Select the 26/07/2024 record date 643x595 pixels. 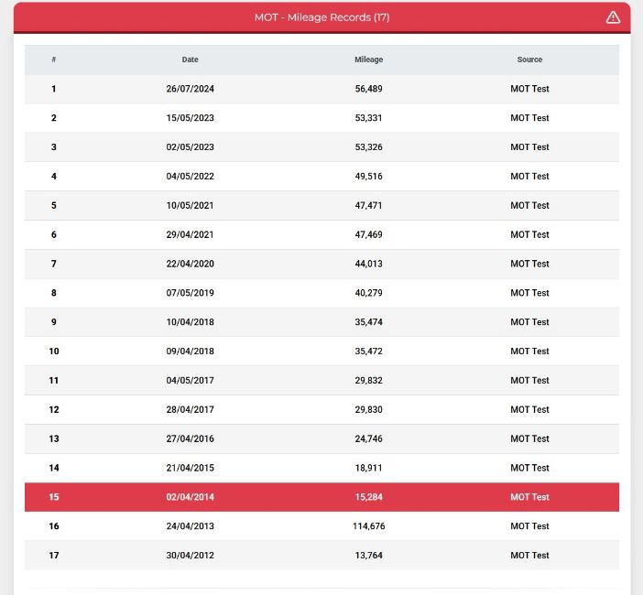pyautogui.click(x=190, y=89)
